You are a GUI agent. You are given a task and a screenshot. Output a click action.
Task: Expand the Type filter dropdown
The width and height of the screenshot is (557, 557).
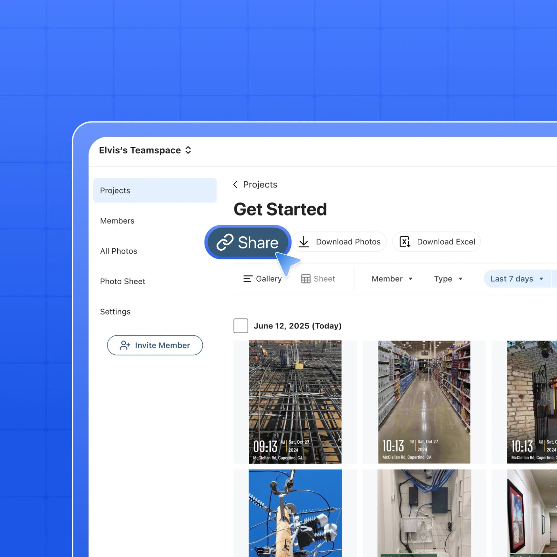click(448, 279)
